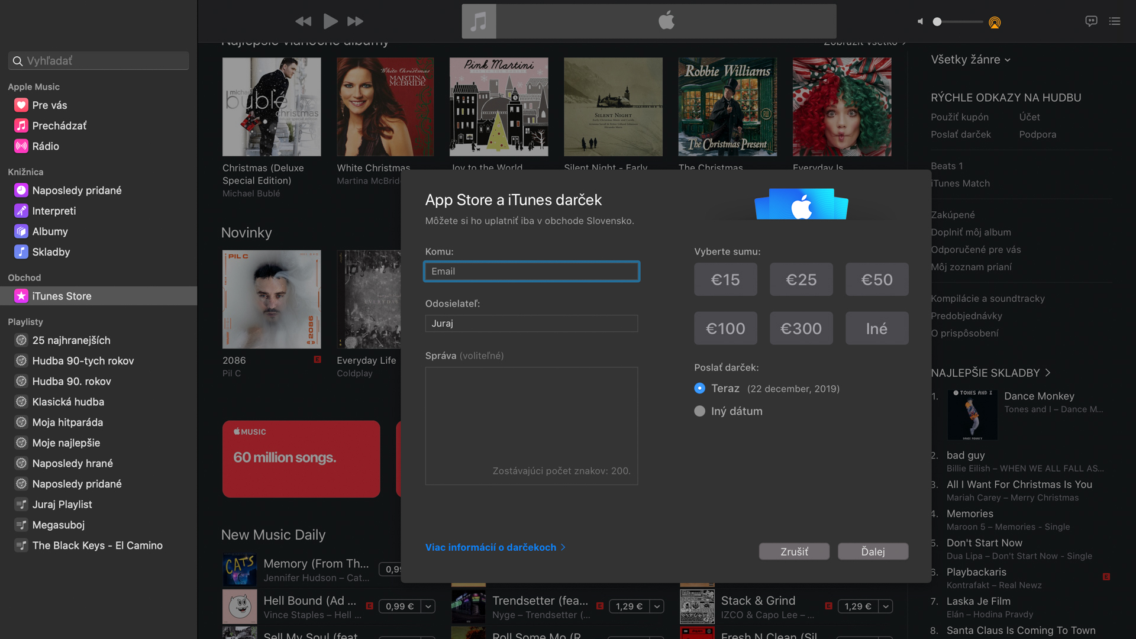Adjust the volume slider knob

[x=937, y=22]
